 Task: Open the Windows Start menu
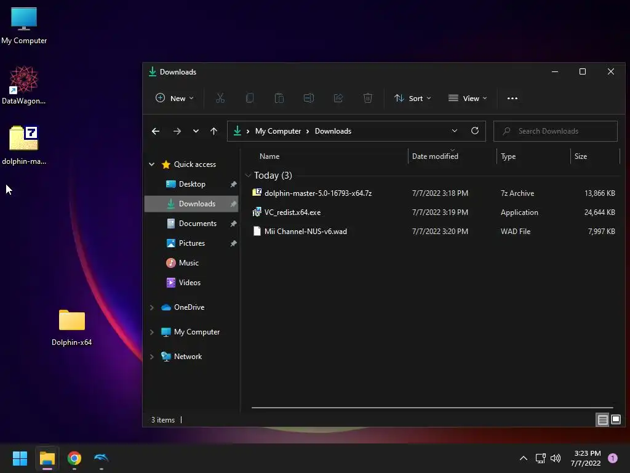coord(20,458)
